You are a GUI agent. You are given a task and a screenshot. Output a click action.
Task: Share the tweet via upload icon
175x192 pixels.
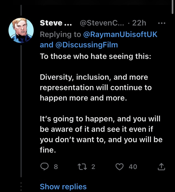coord(161,167)
